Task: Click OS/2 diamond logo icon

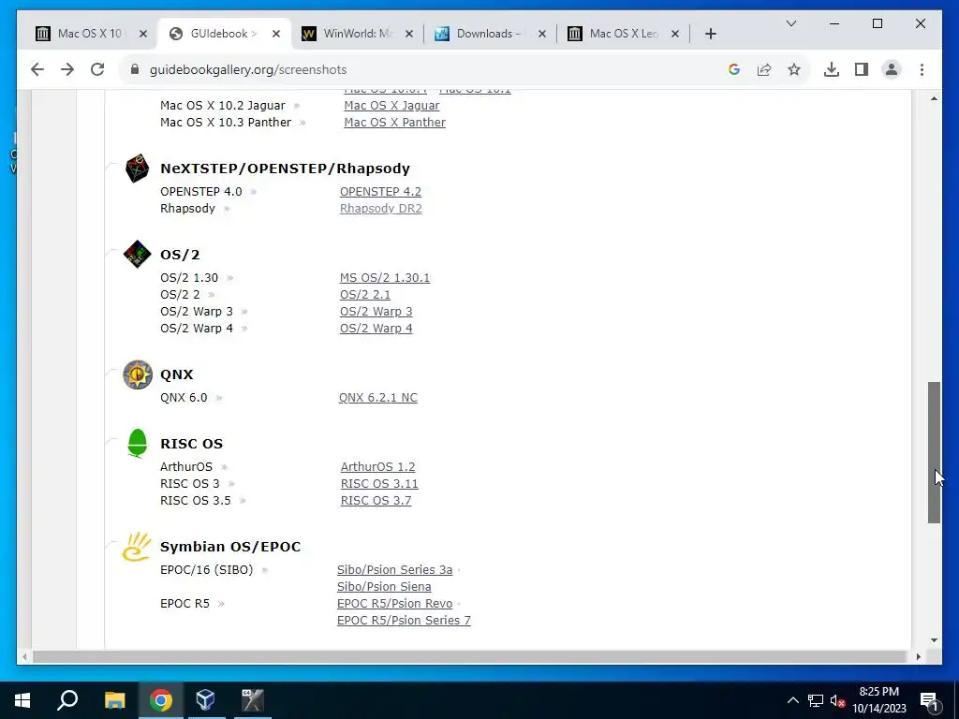Action: click(x=137, y=255)
